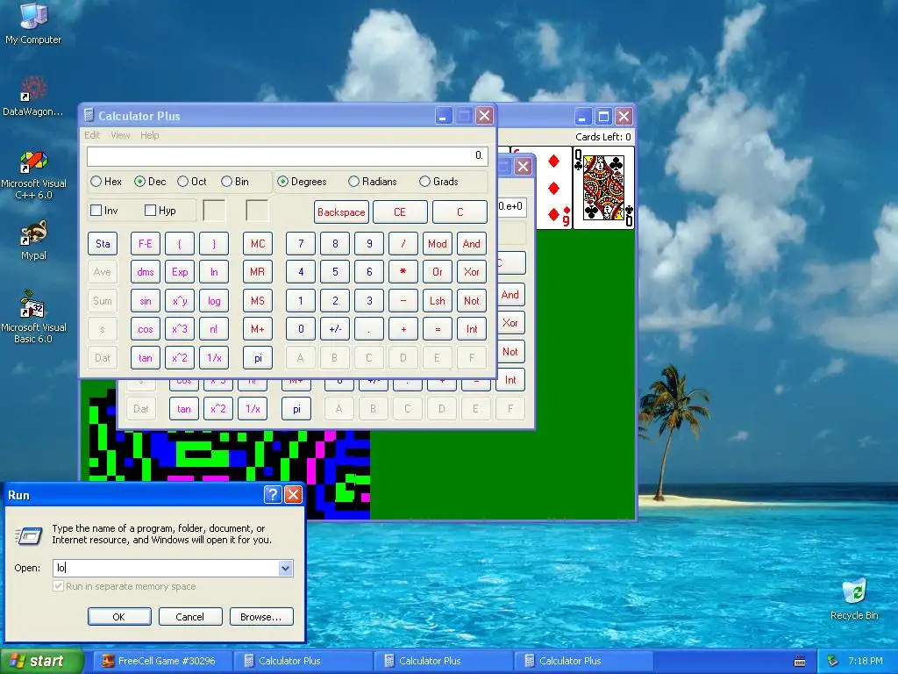This screenshot has height=674, width=898.
Task: Click Browse... in the Run dialog
Action: [x=261, y=617]
